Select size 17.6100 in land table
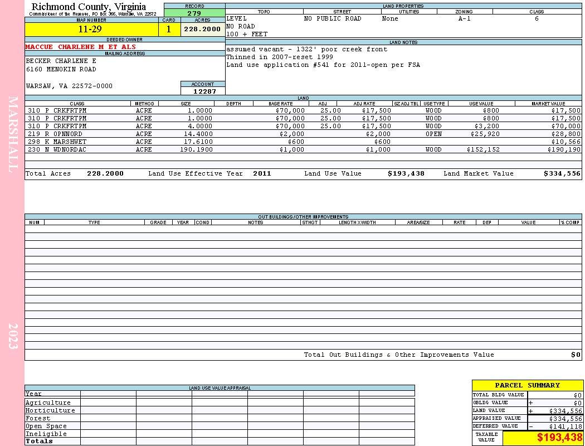 click(198, 142)
